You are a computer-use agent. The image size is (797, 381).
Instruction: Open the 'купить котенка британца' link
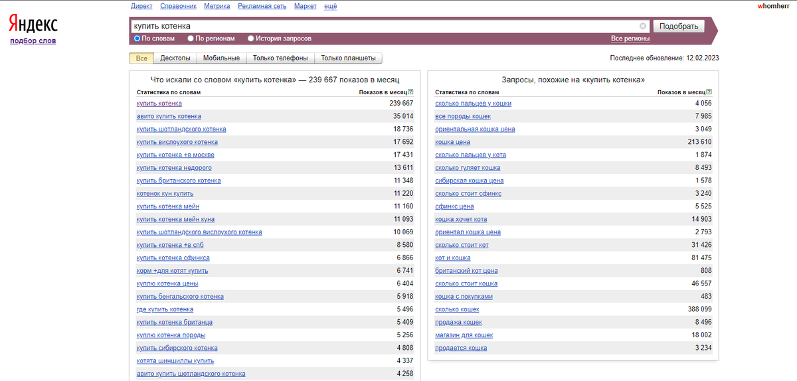point(174,322)
